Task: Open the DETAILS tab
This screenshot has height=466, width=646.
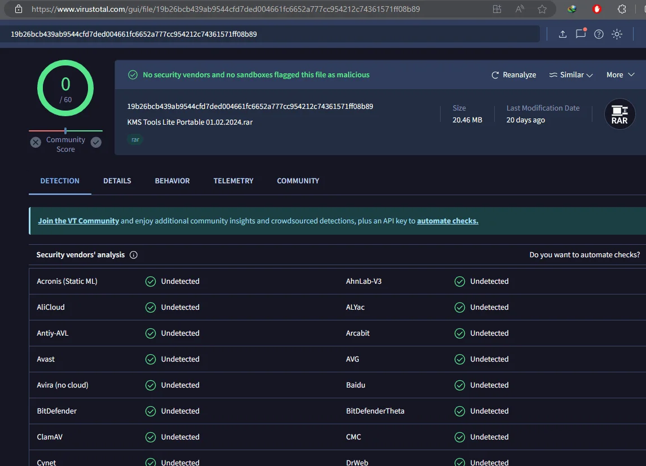Action: [x=117, y=181]
